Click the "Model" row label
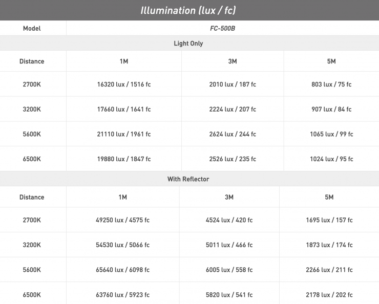This screenshot has height=304, width=379. (x=32, y=28)
